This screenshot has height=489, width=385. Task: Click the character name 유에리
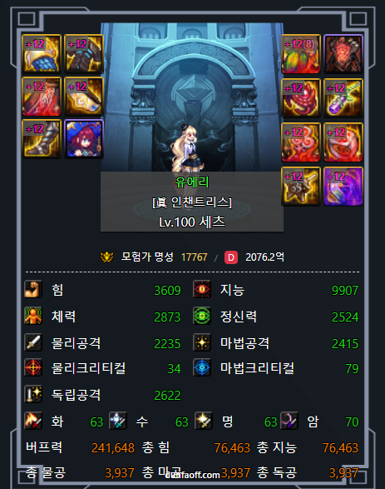pos(192,182)
